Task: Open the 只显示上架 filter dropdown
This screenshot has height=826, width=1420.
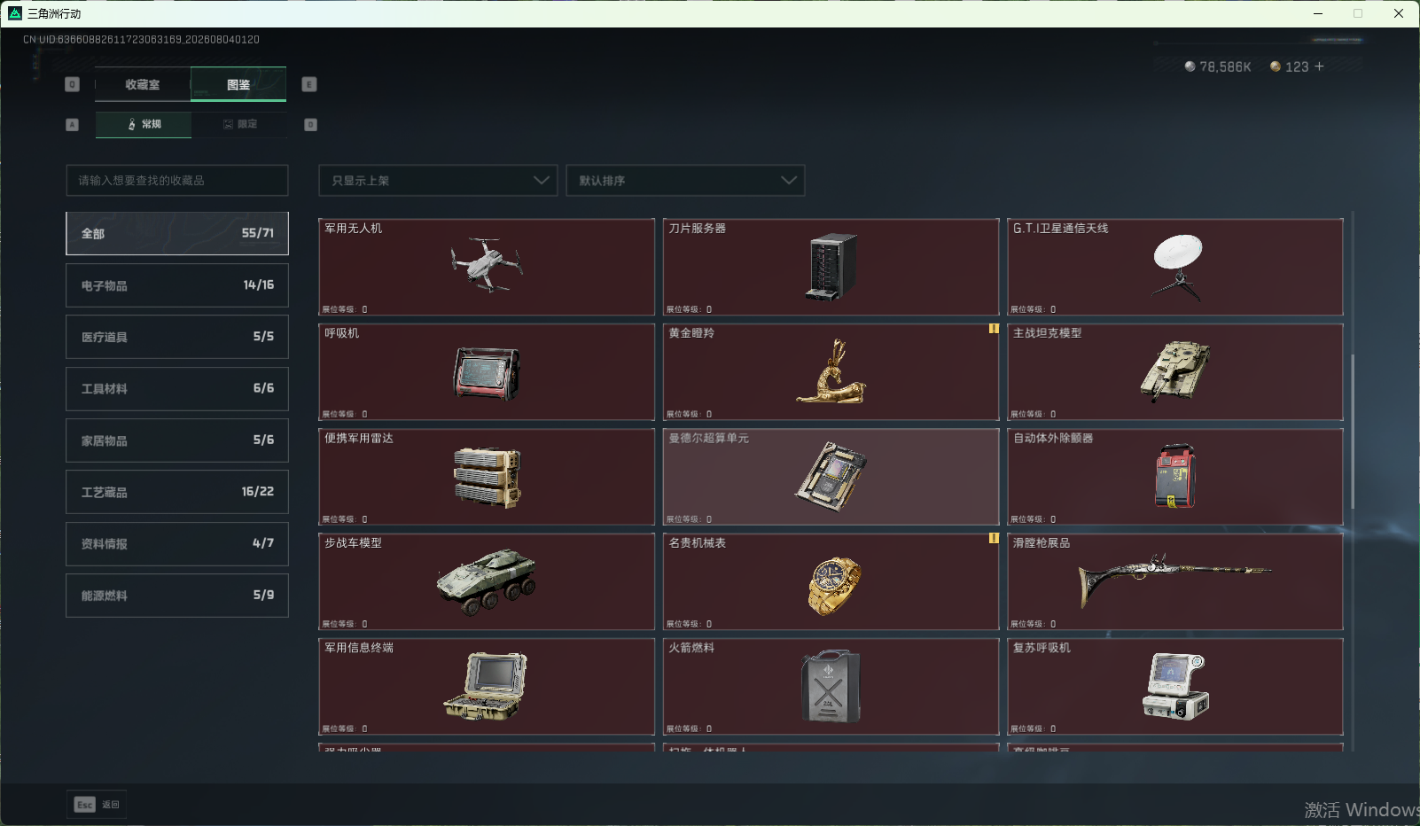Action: click(438, 181)
